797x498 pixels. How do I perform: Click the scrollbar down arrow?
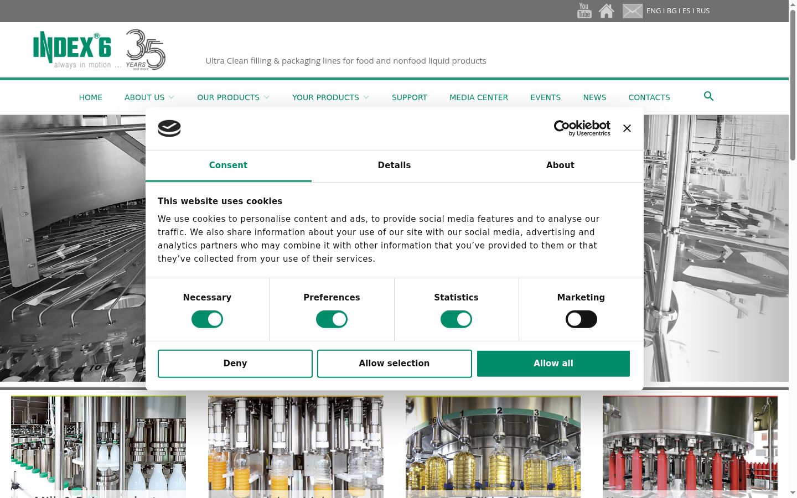pyautogui.click(x=793, y=492)
